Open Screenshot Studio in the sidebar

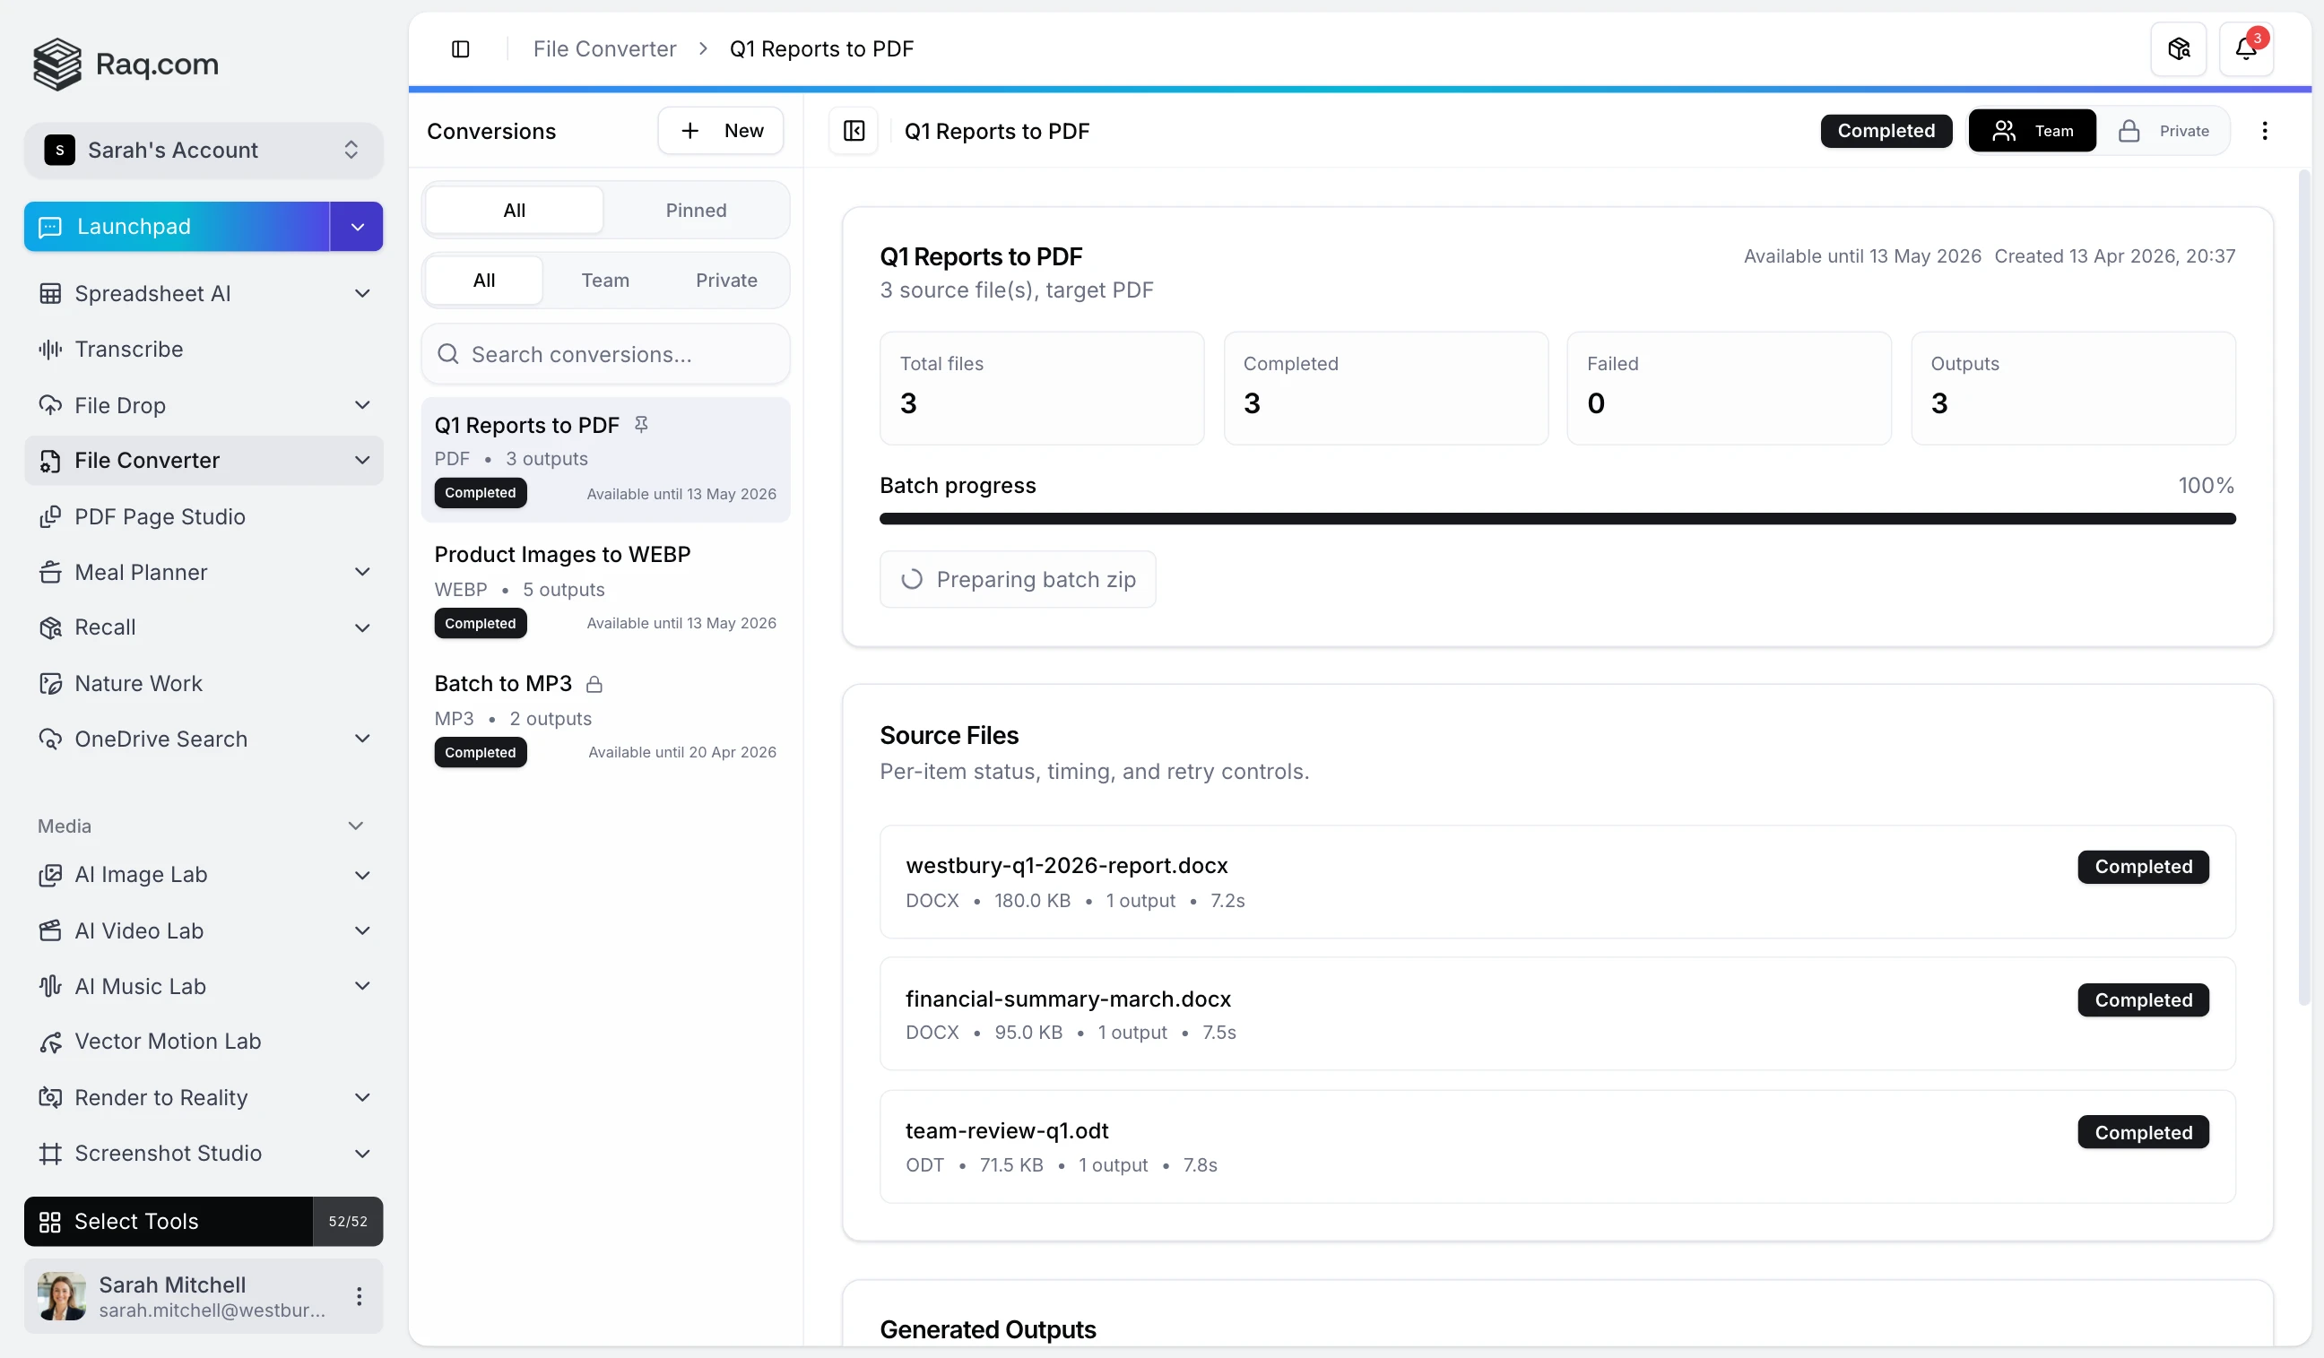click(169, 1153)
